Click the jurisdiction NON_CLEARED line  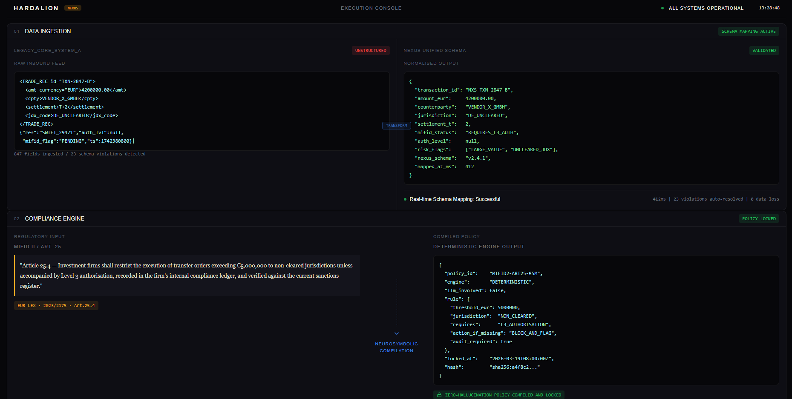coord(494,316)
